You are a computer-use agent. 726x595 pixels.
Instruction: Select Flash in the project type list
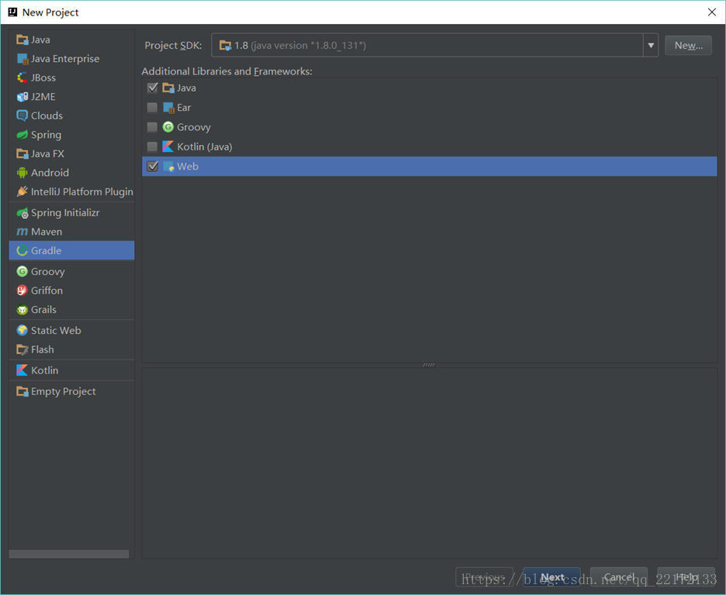tap(72, 349)
